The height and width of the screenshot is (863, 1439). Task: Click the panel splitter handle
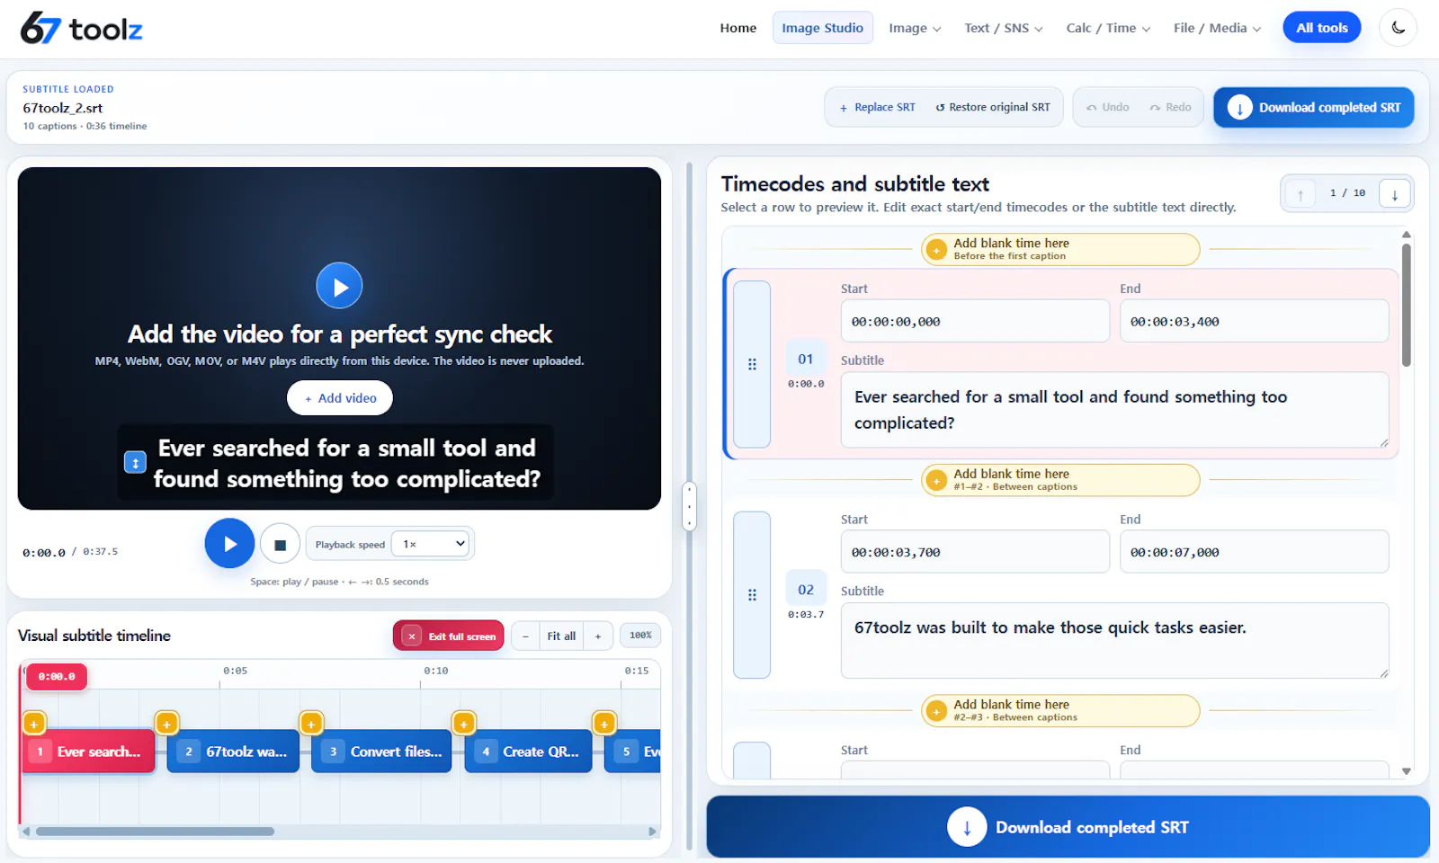[x=689, y=507]
